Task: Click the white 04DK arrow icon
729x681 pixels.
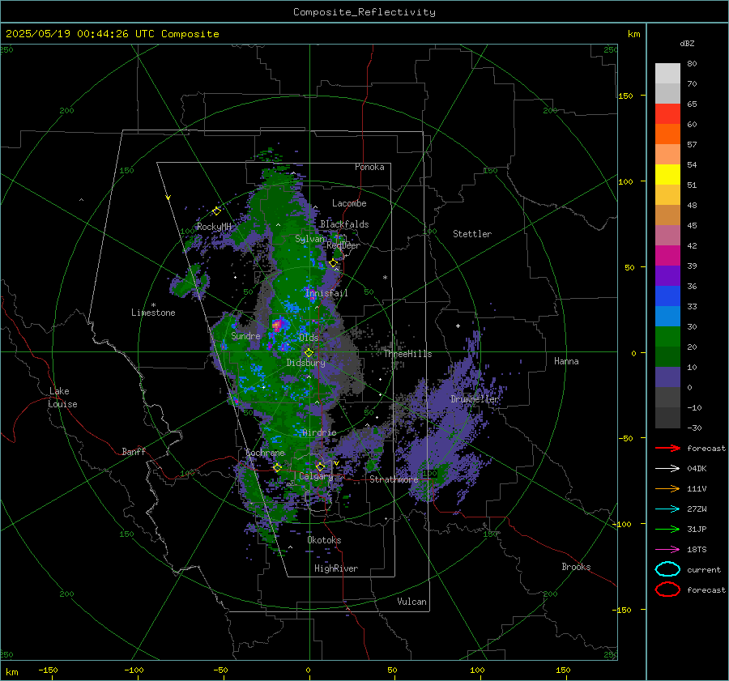Action: (x=667, y=468)
